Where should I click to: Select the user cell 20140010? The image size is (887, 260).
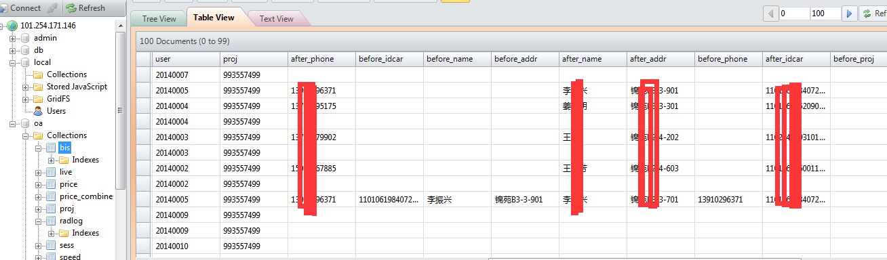point(186,246)
